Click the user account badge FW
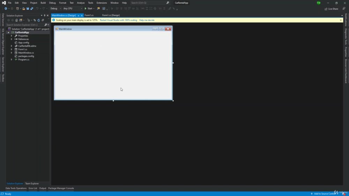 point(319,3)
